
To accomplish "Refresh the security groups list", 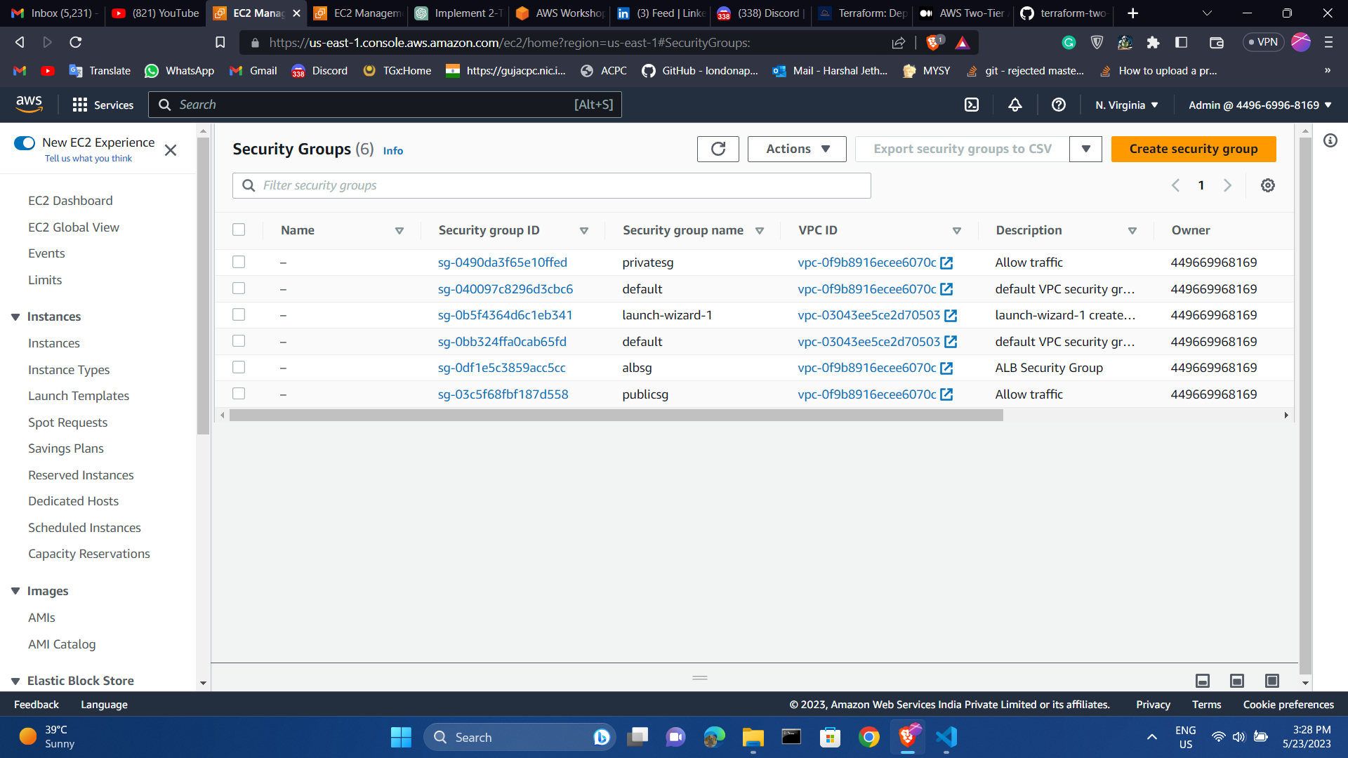I will 718,149.
